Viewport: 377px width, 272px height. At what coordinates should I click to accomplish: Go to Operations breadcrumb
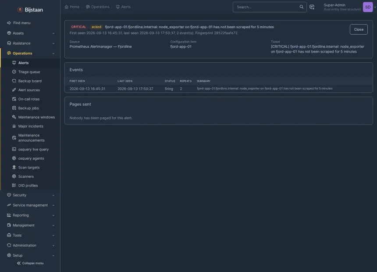point(98,7)
